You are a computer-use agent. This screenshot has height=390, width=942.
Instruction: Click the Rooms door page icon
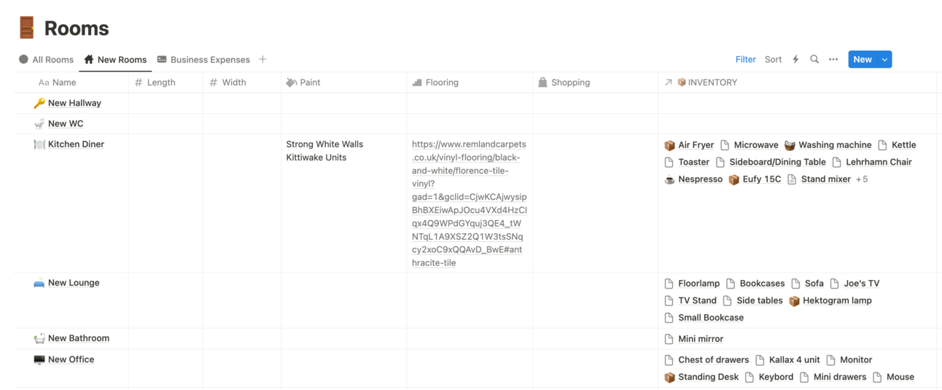click(27, 28)
